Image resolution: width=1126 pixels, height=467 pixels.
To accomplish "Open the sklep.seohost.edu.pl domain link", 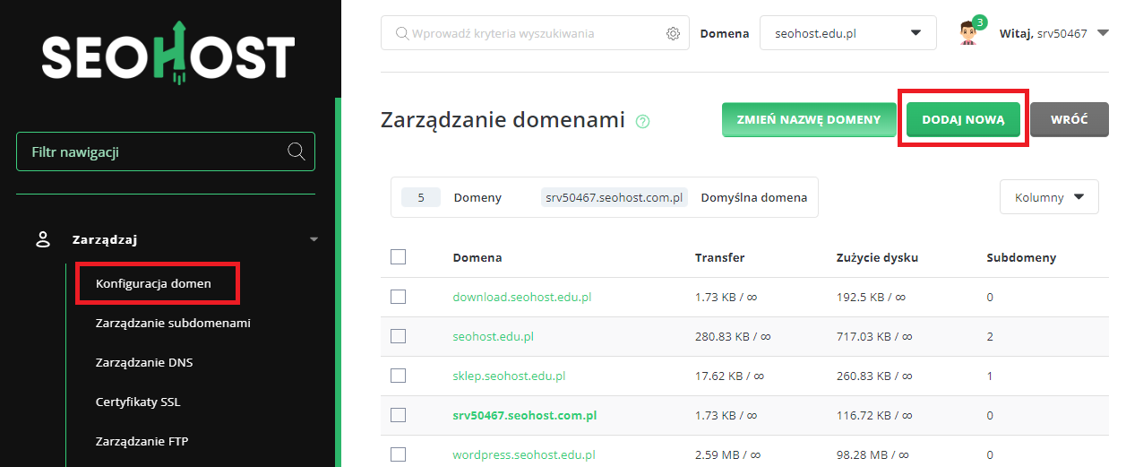I will tap(509, 376).
